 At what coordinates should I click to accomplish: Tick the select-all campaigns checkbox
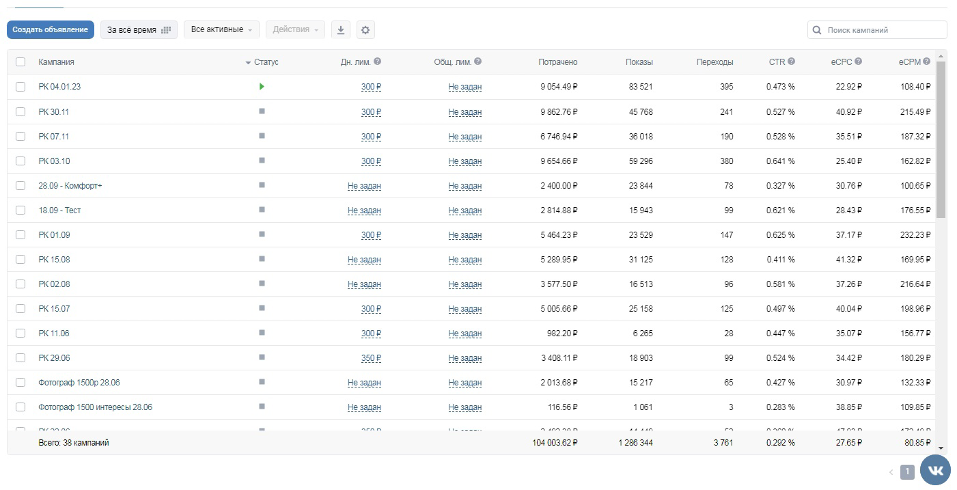tap(20, 62)
